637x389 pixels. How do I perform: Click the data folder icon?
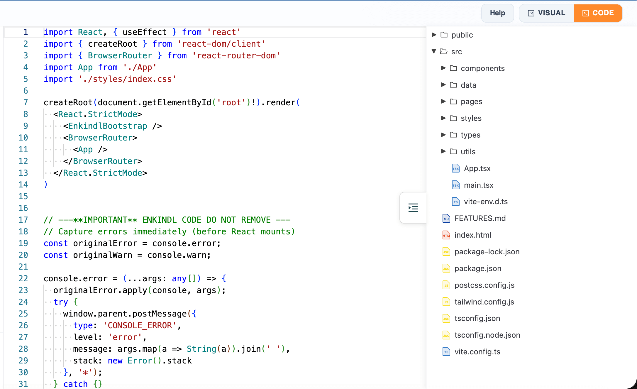tap(453, 85)
